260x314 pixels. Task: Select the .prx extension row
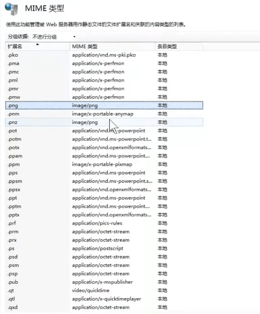tap(104, 240)
